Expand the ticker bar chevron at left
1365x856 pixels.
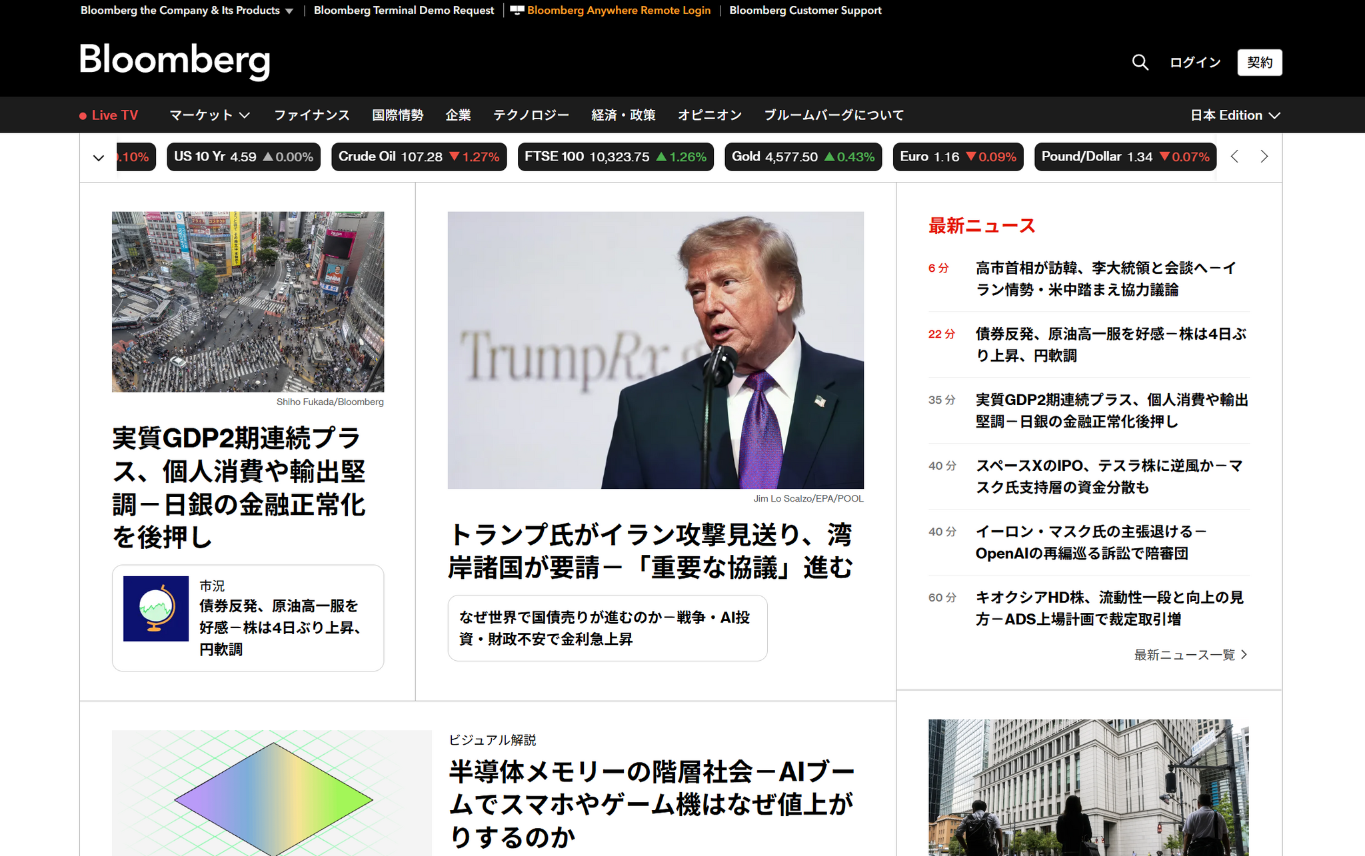(x=99, y=158)
